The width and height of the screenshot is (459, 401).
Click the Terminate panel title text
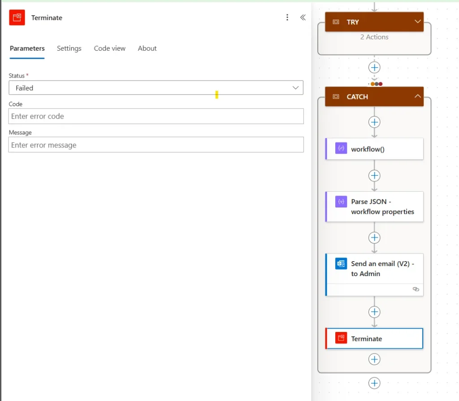pos(47,17)
